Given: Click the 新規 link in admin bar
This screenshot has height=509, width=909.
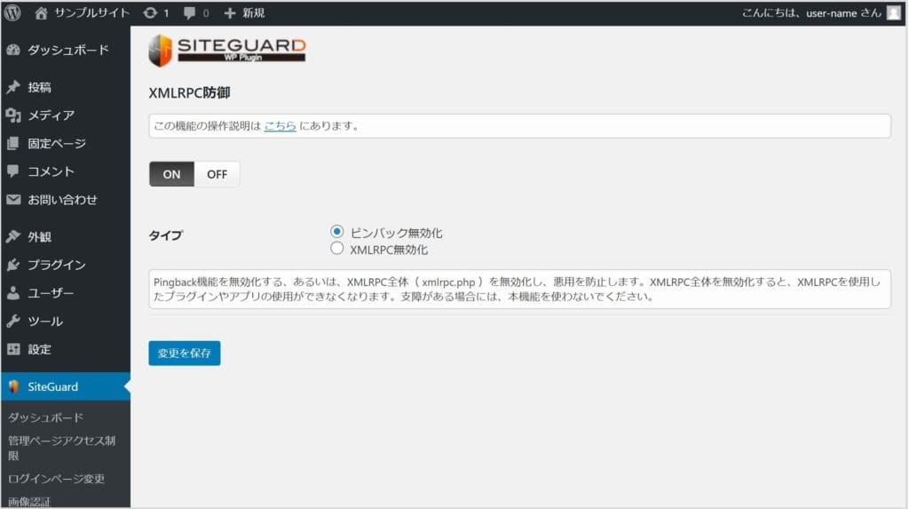Looking at the screenshot, I should 253,12.
